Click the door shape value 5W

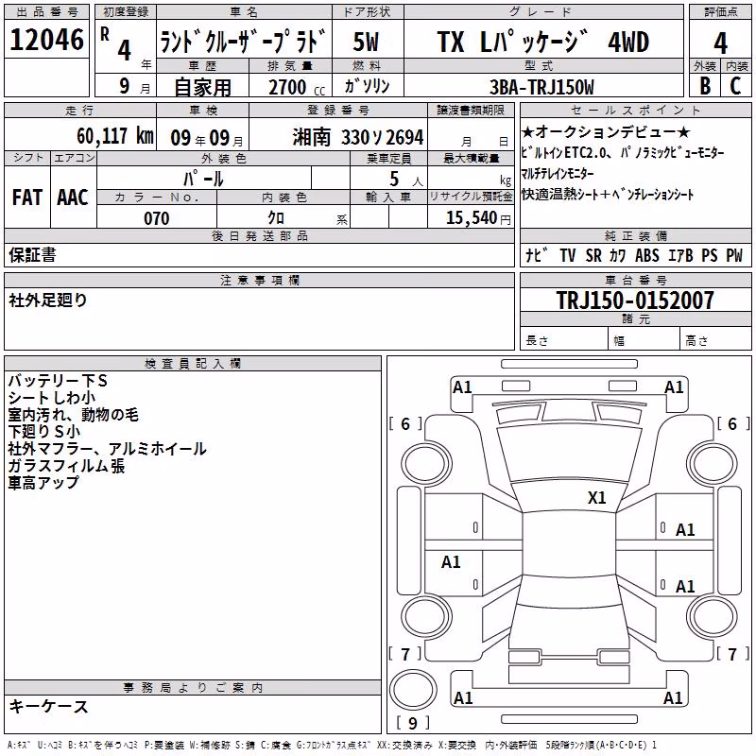click(367, 42)
